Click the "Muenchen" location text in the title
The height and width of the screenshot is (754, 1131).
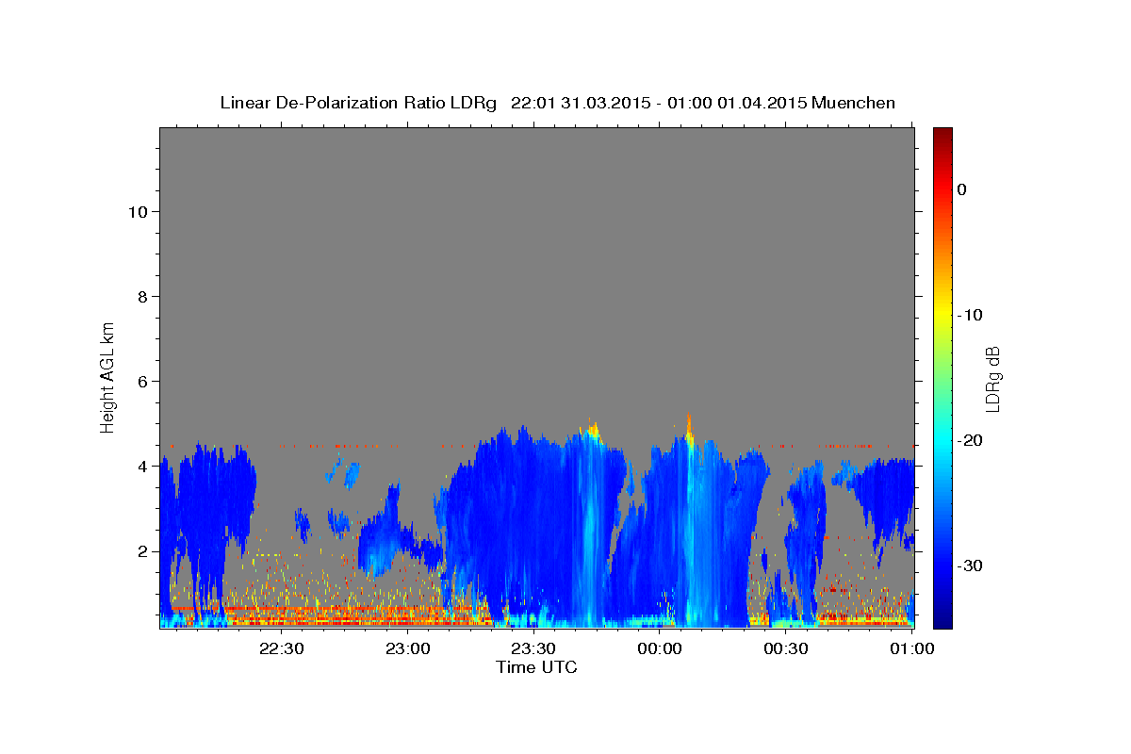[x=854, y=103]
